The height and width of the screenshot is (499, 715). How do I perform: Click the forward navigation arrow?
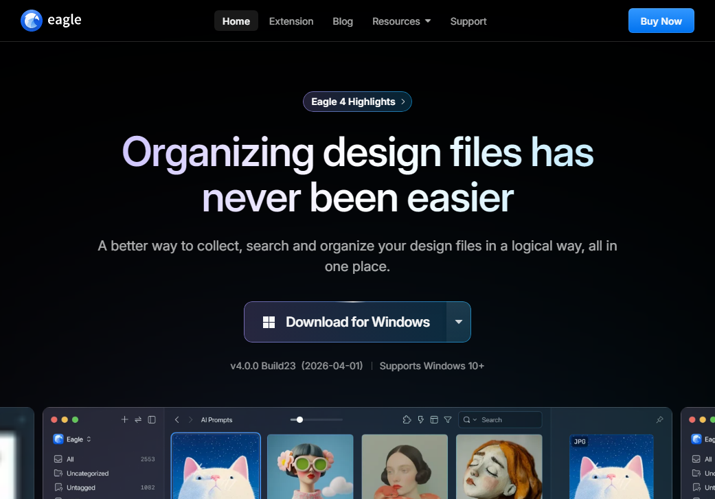coord(191,419)
